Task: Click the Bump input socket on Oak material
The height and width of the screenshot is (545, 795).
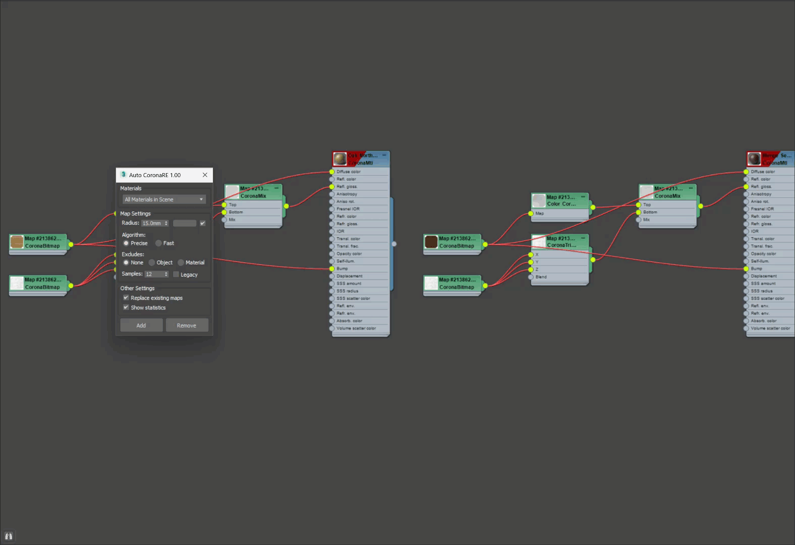Action: click(x=332, y=268)
